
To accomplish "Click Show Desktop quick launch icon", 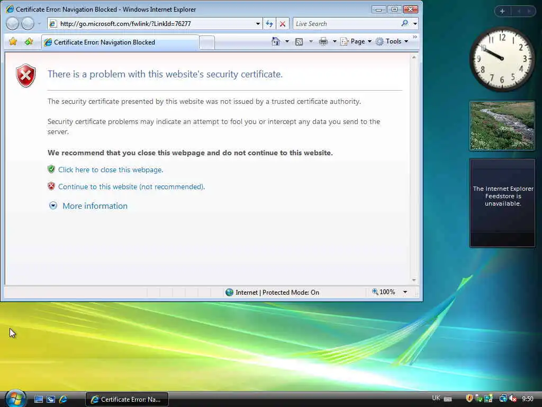I will [39, 399].
